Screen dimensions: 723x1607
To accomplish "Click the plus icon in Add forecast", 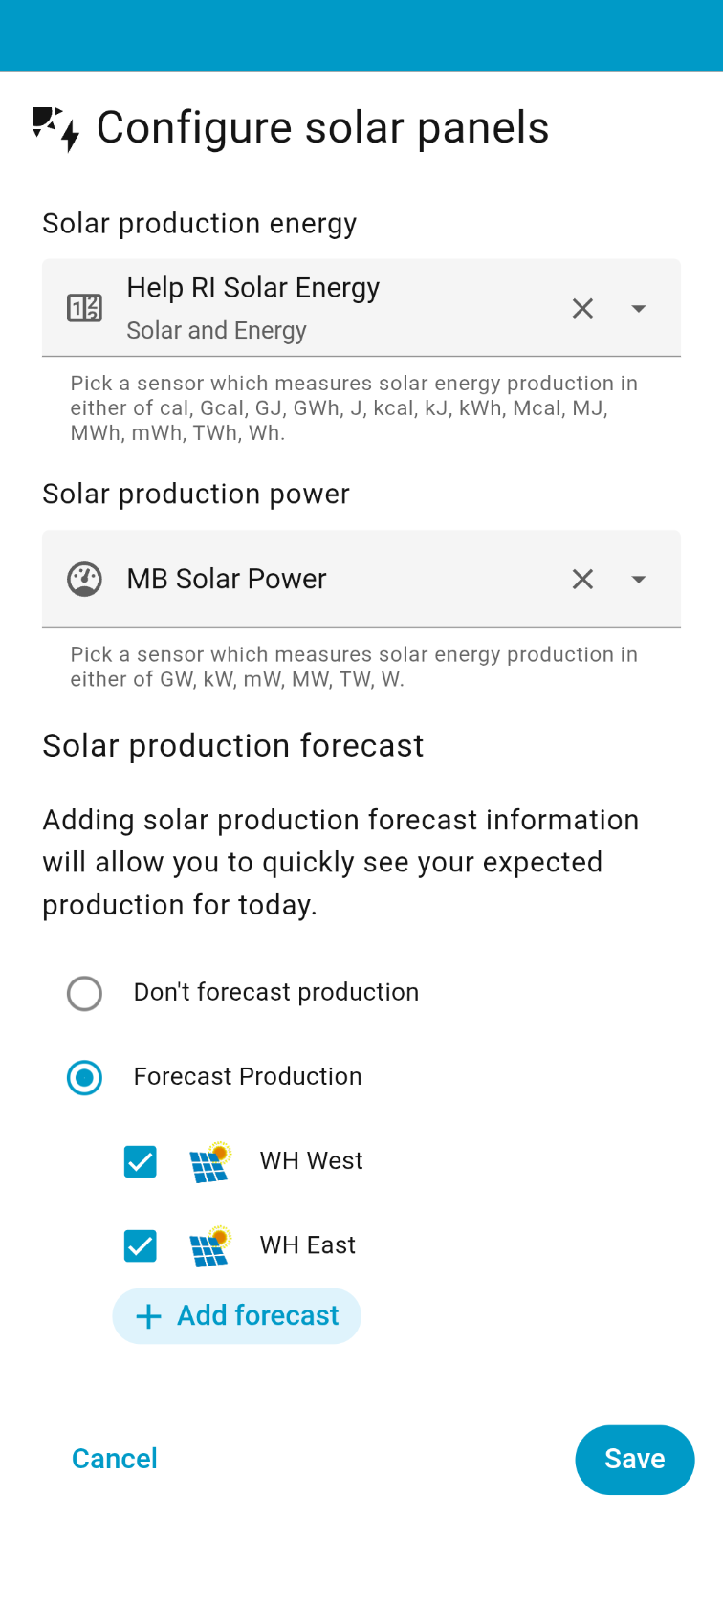I will 148,1317.
